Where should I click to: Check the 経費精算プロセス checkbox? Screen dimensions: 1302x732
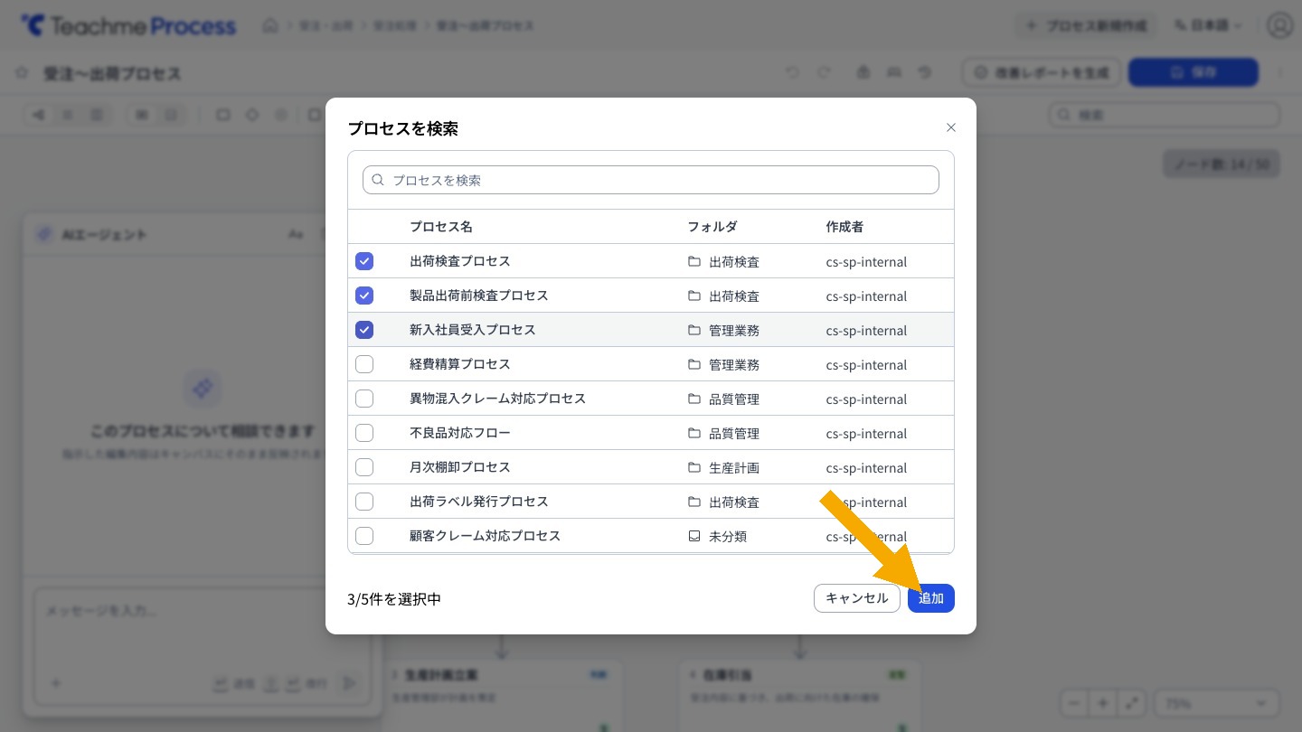point(364,364)
